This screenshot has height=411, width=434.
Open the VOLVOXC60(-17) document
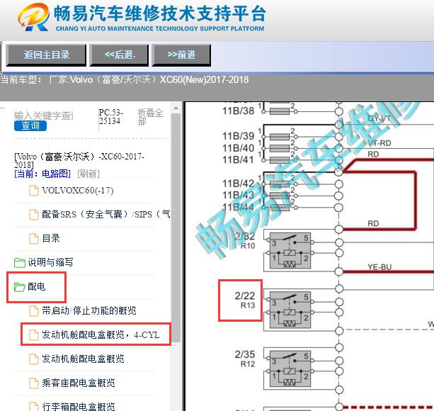(x=78, y=191)
